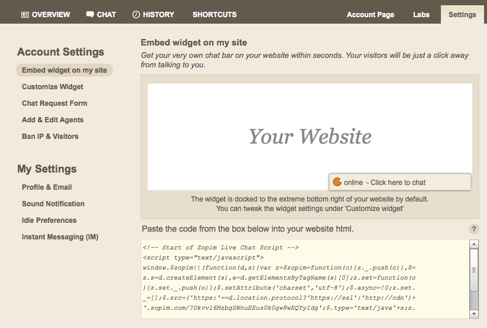This screenshot has width=487, height=328.
Task: Open Profile & Email settings
Action: pyautogui.click(x=47, y=187)
